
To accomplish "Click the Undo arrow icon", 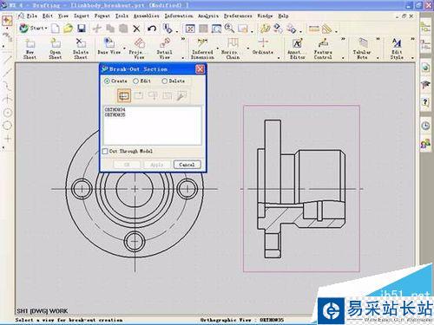I will [152, 29].
